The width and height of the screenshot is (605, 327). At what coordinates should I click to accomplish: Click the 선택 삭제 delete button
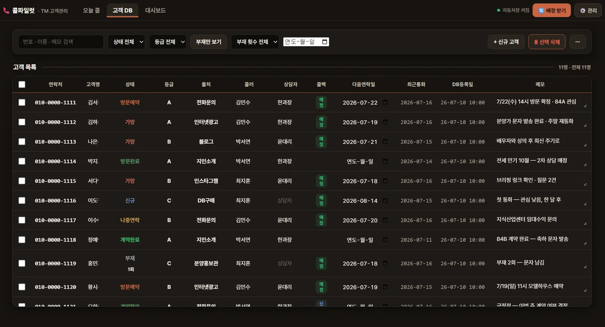coord(547,42)
